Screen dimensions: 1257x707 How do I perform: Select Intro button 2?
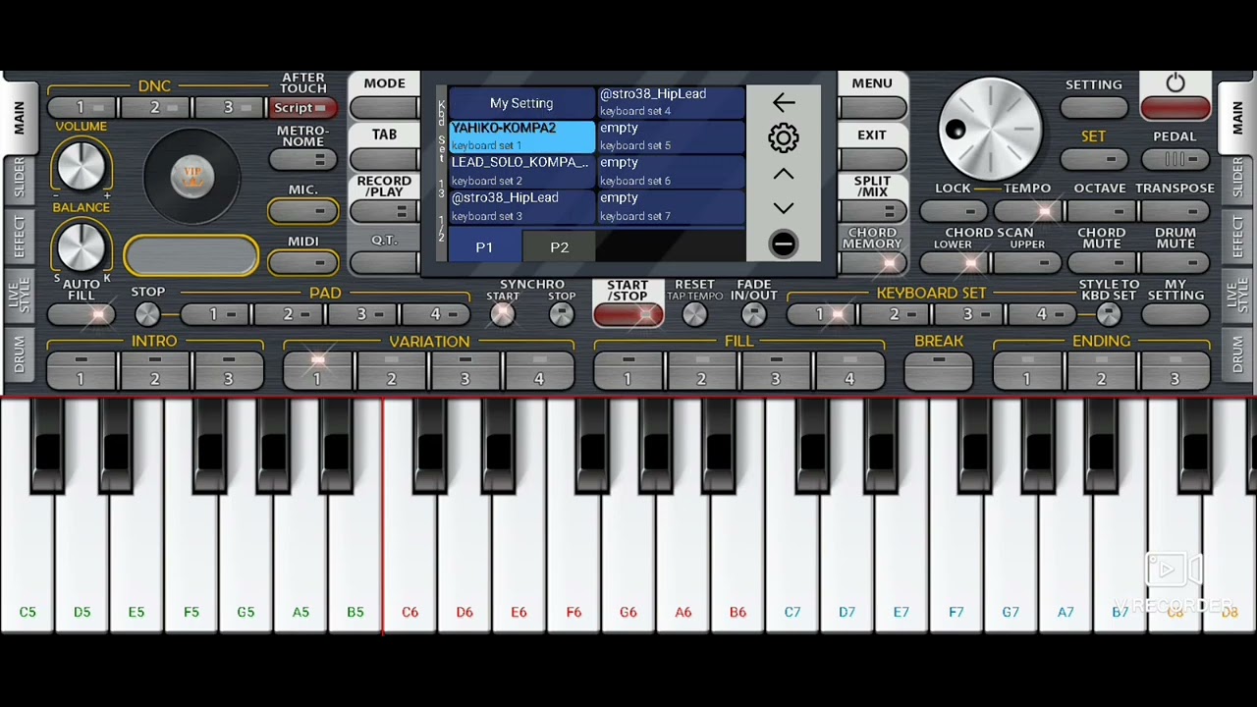(x=155, y=371)
